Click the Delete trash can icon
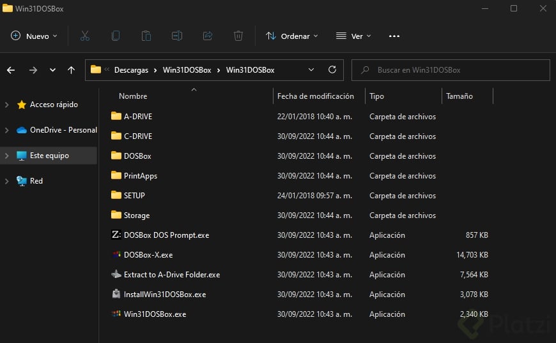Screen dimensions: 556x343 point(238,36)
